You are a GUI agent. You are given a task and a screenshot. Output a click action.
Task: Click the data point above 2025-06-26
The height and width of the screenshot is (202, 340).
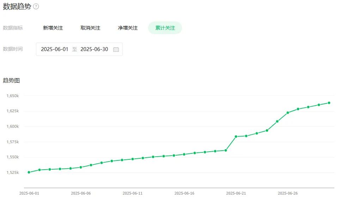[288, 113]
